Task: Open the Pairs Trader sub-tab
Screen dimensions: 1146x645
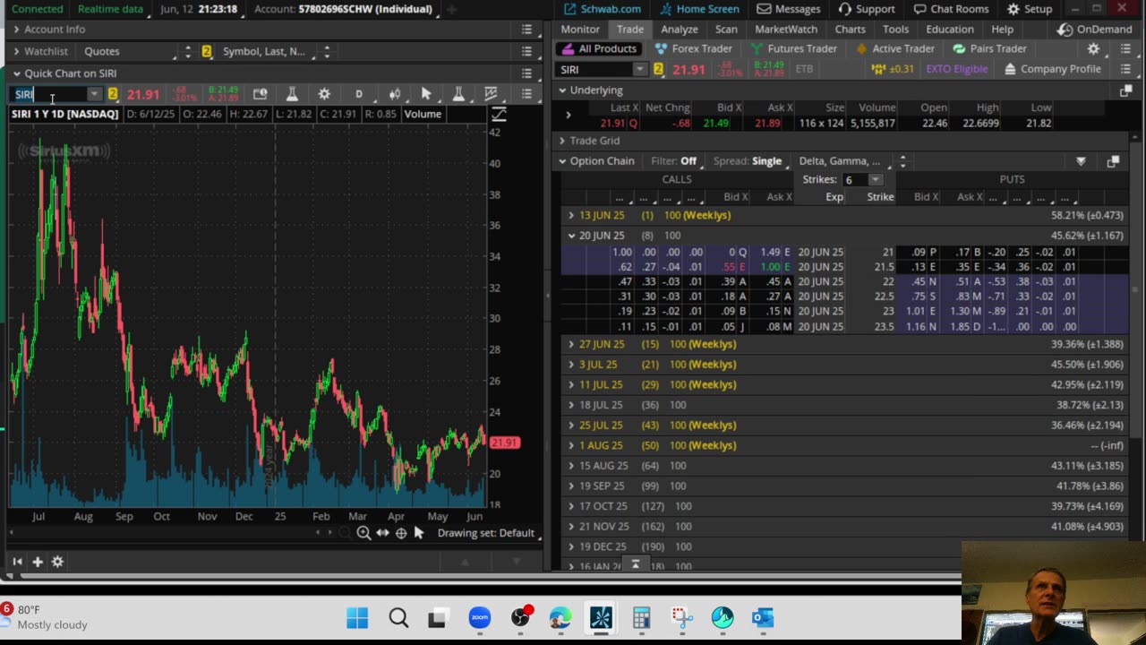Action: (x=989, y=49)
